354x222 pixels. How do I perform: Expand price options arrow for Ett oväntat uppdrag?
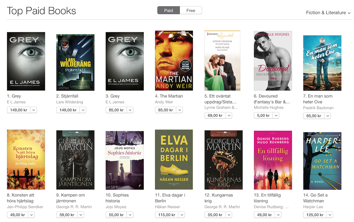[x=229, y=115]
